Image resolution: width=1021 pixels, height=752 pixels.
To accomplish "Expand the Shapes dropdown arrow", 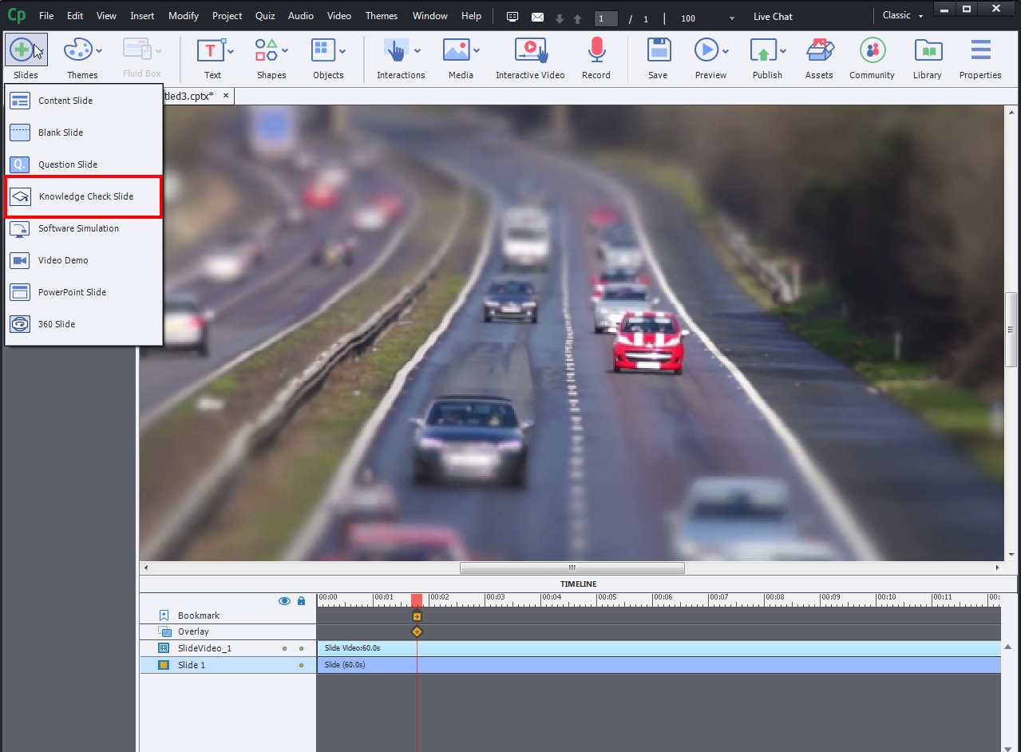I will [284, 51].
